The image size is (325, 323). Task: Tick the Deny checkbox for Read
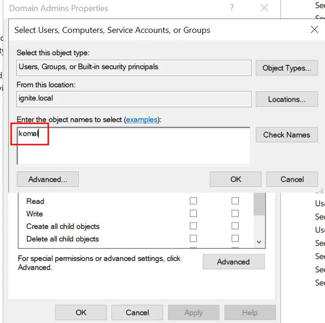(235, 201)
